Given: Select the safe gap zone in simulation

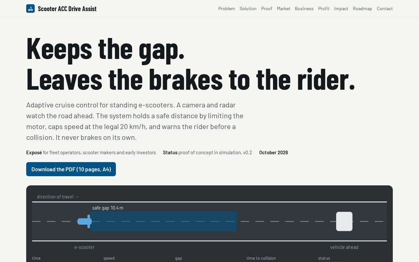Looking at the screenshot, I should 164,221.
